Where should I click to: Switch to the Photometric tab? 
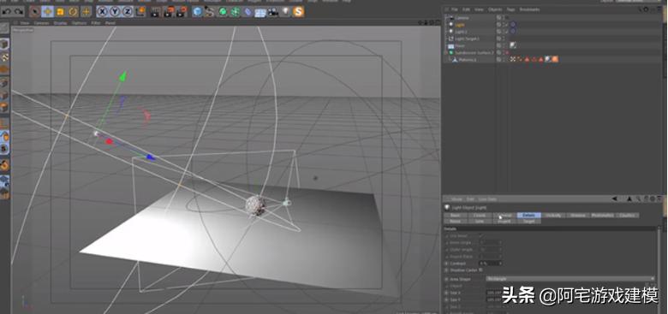pyautogui.click(x=602, y=216)
